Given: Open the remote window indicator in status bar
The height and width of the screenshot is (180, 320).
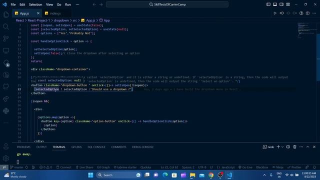Looking at the screenshot, I should coord(4,167).
